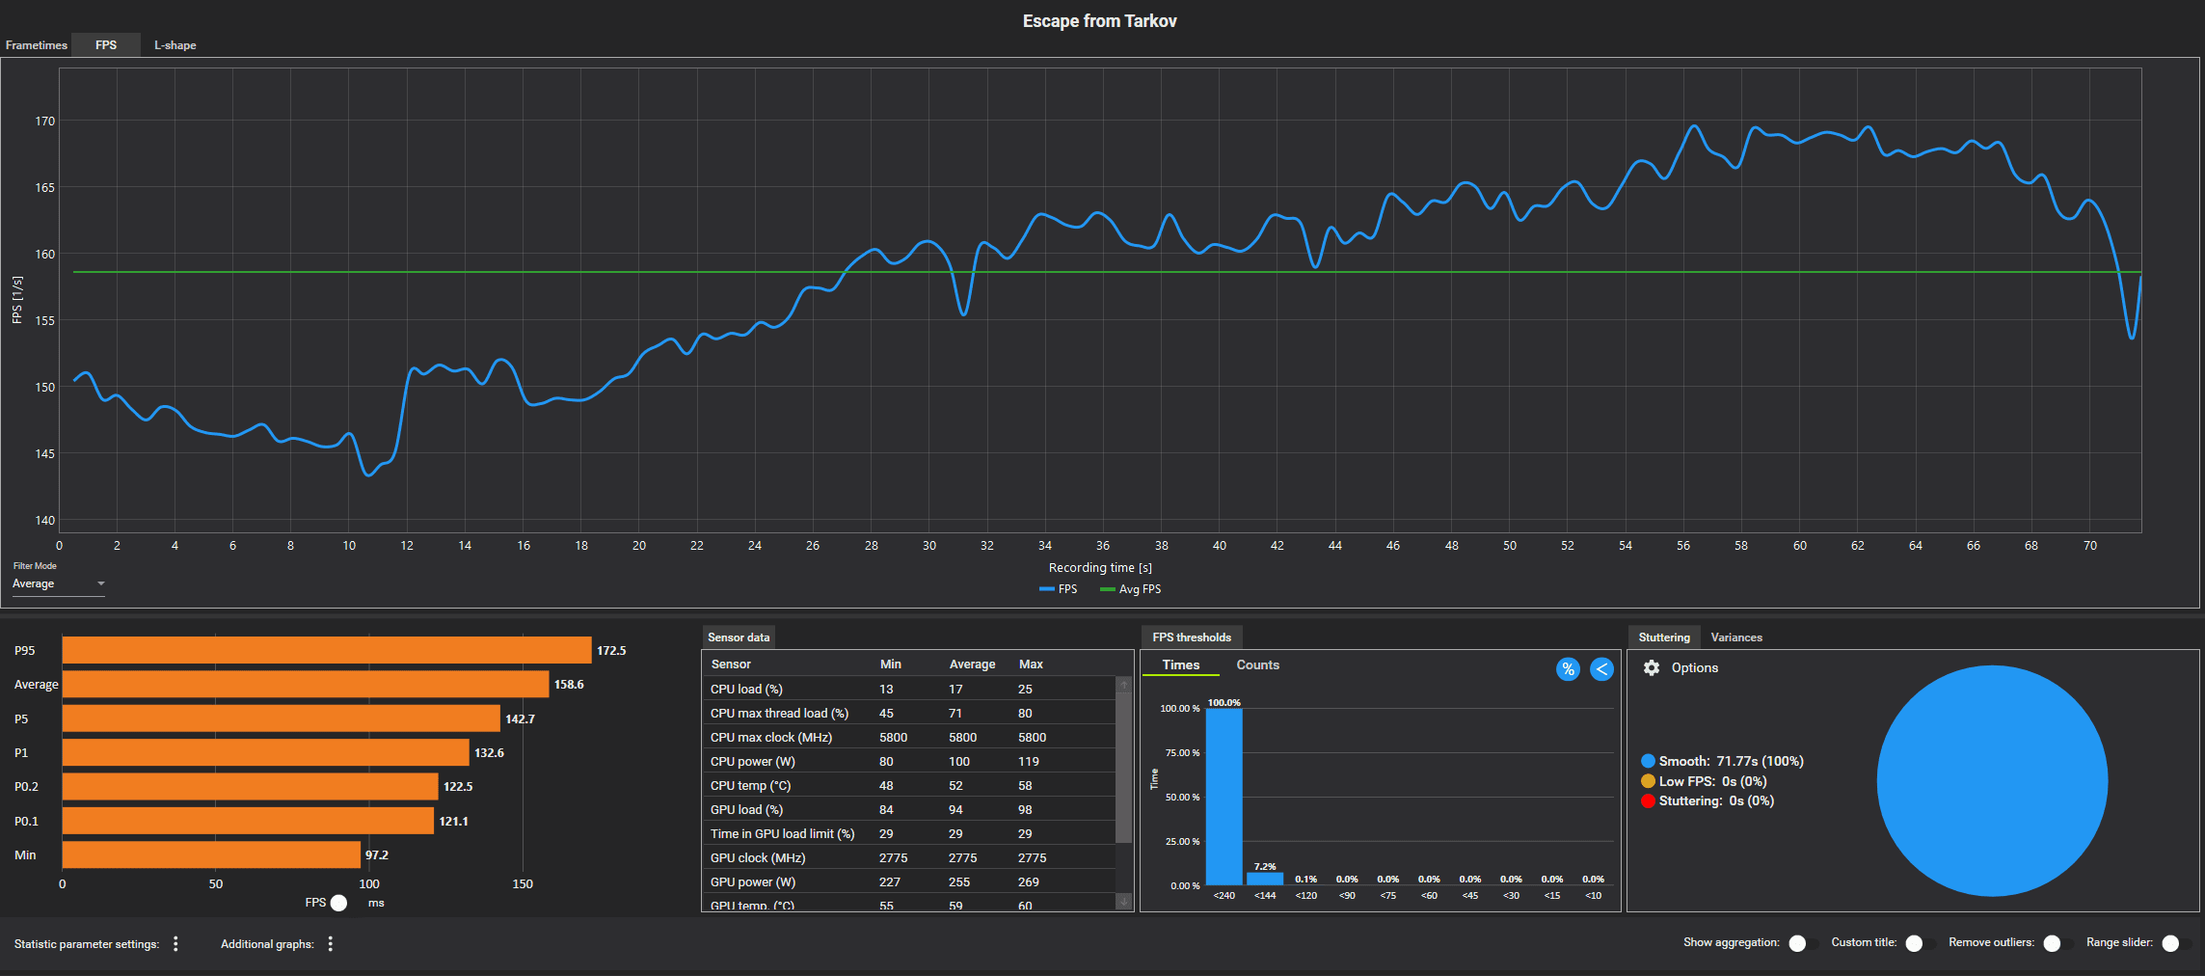Switch the FPS/ms unit toggle
Image resolution: width=2205 pixels, height=976 pixels.
pos(338,903)
